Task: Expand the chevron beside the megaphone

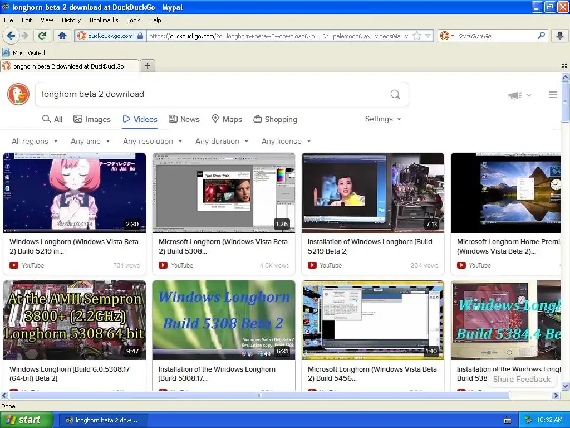Action: [x=529, y=95]
